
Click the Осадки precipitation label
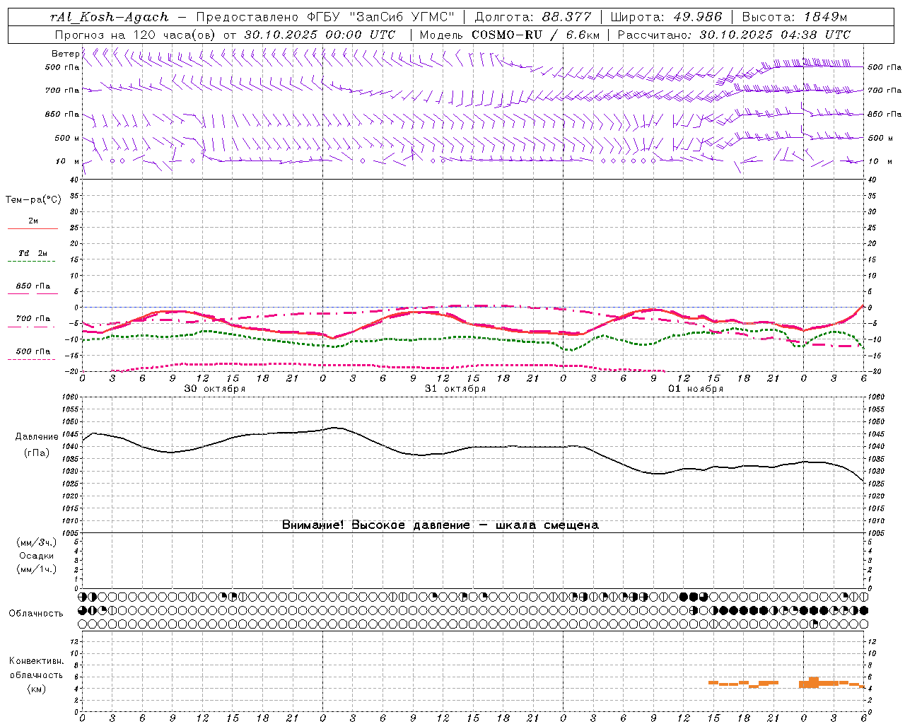pos(37,556)
